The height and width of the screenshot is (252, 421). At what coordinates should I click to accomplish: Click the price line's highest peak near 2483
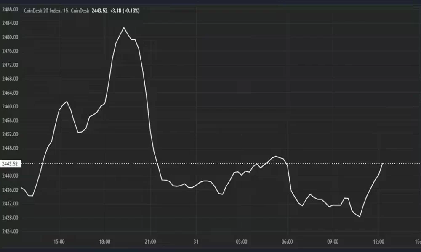point(124,27)
